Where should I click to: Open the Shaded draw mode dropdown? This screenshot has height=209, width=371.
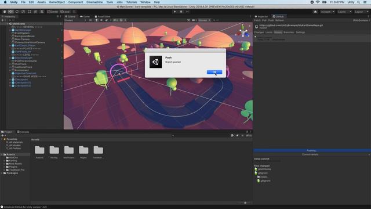[75, 20]
